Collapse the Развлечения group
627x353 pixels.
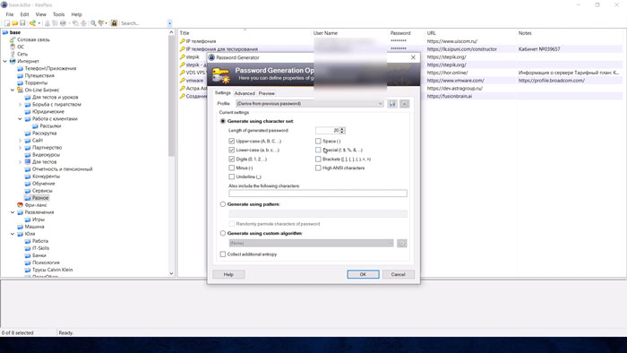coord(13,212)
